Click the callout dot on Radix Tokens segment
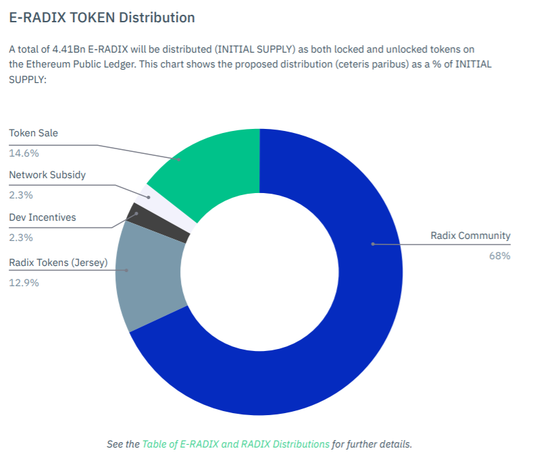Image resolution: width=553 pixels, height=459 pixels. pyautogui.click(x=127, y=271)
